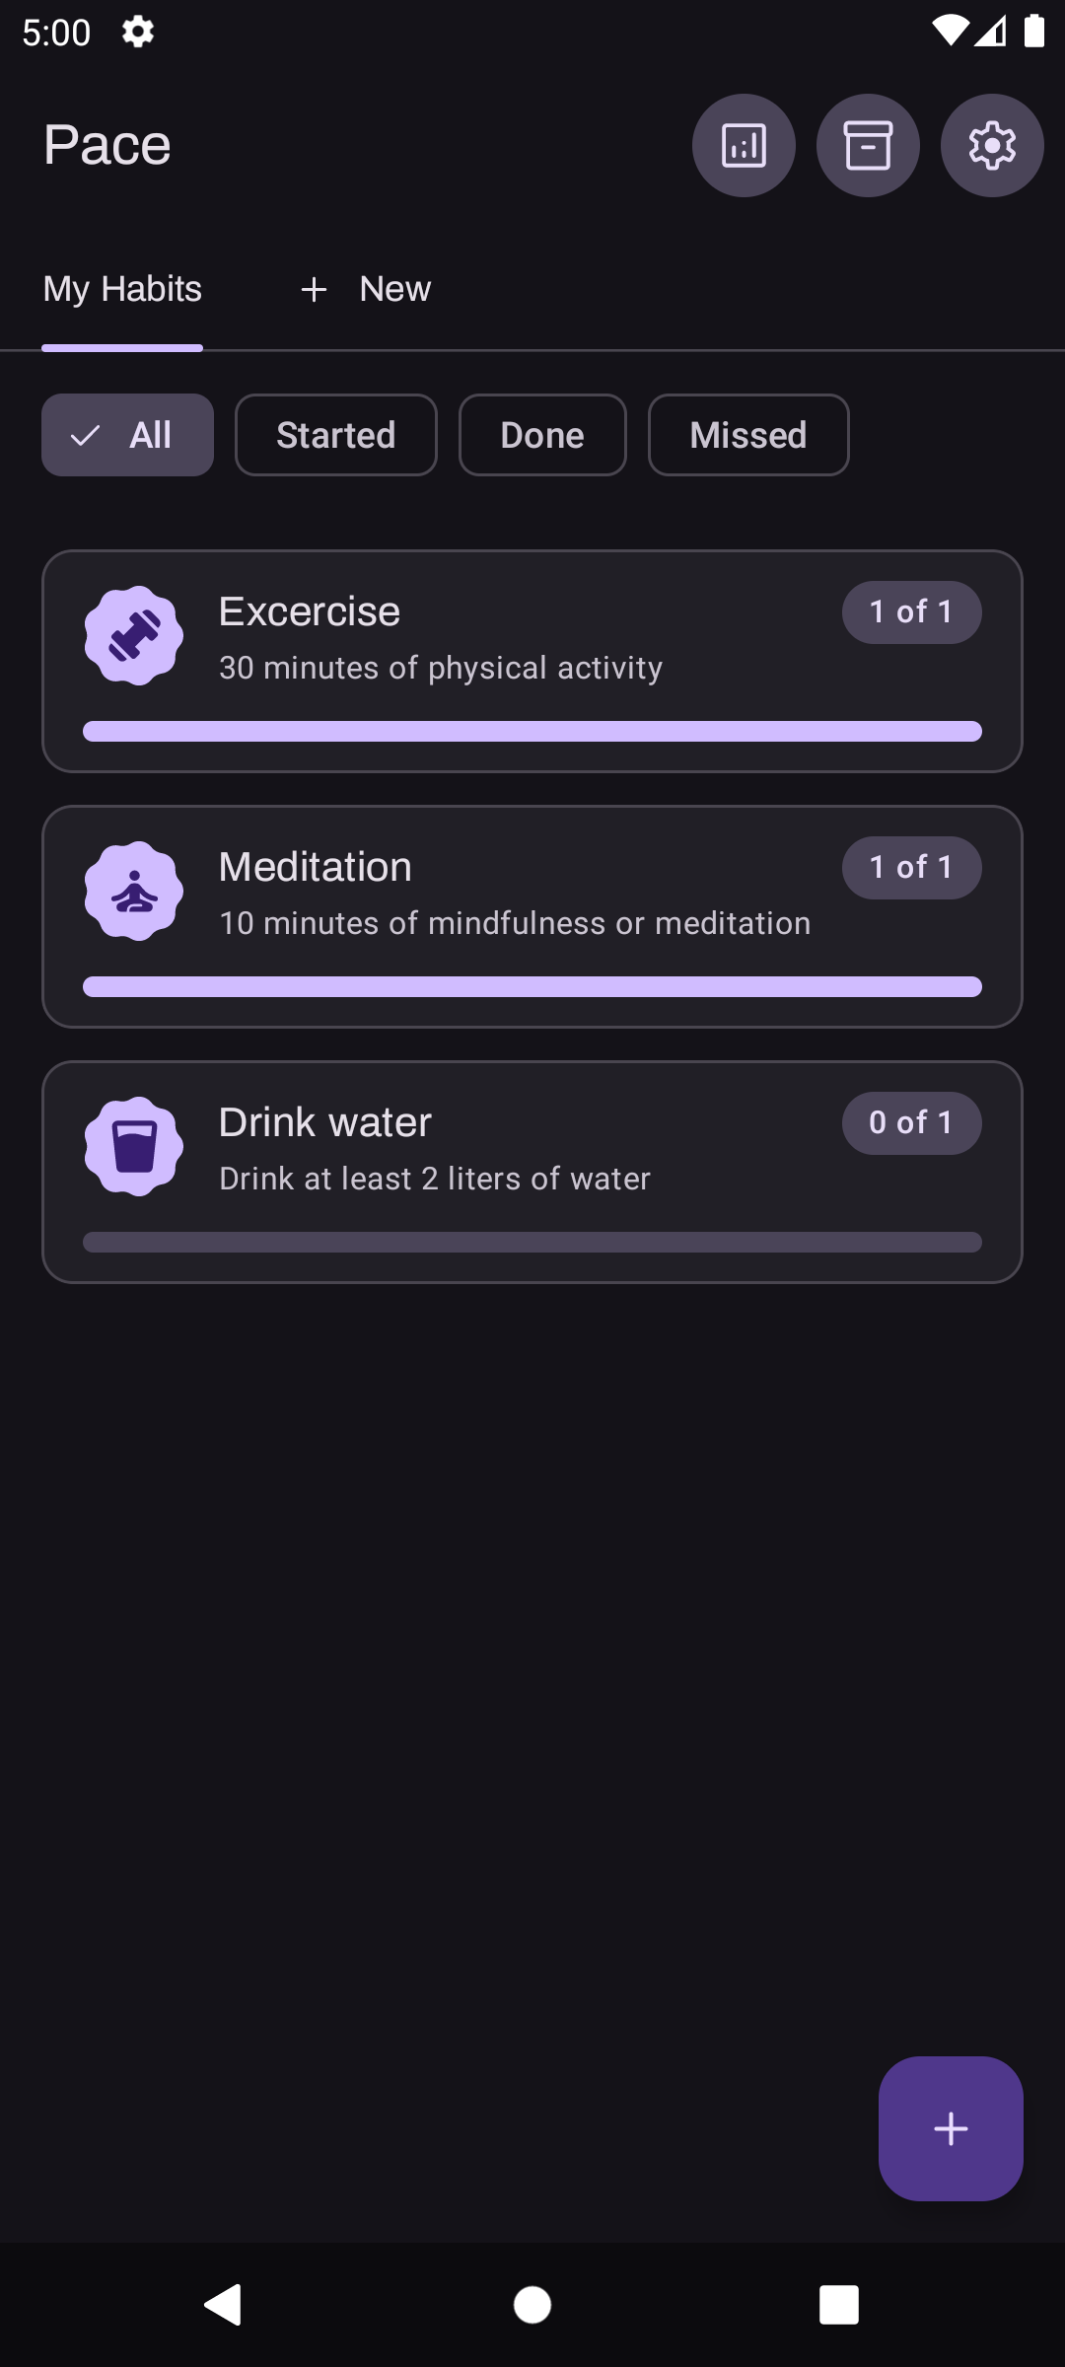Enable the Done filter chip
1065x2367 pixels.
pyautogui.click(x=542, y=435)
